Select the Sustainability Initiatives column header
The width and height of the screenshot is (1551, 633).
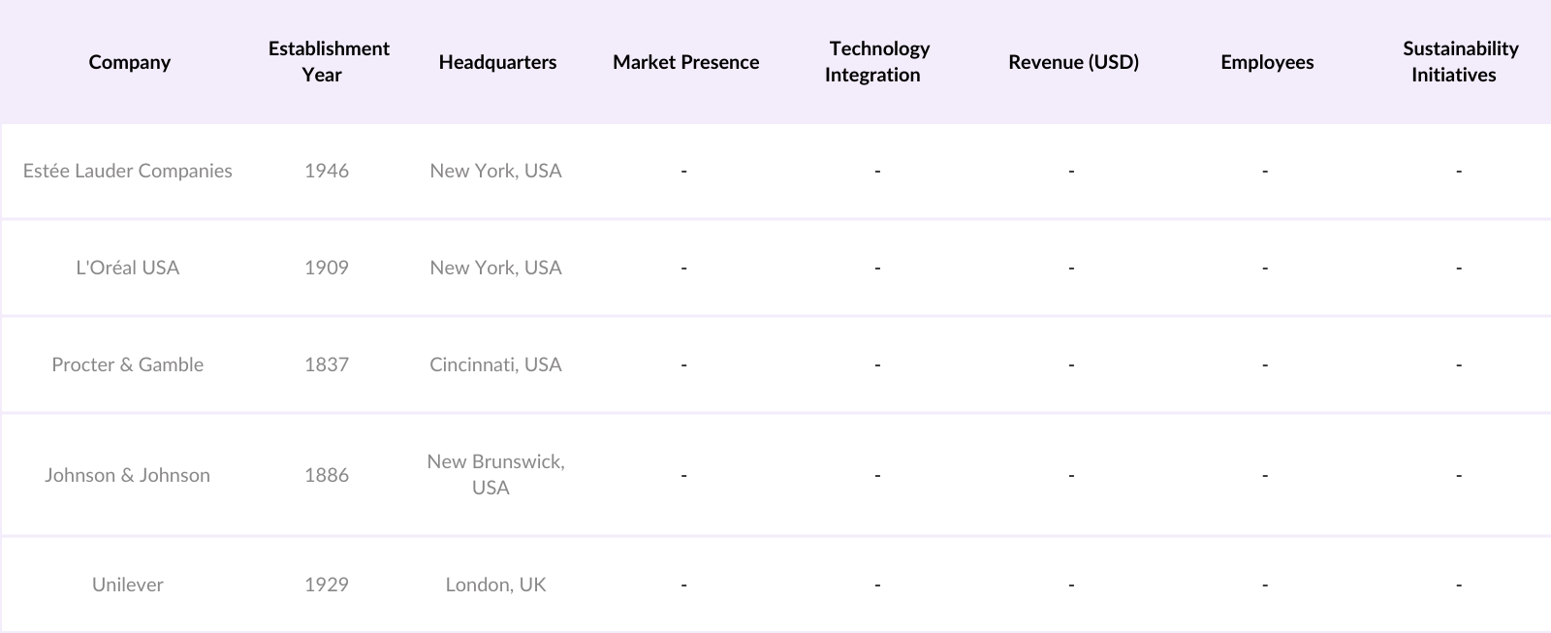(1459, 62)
